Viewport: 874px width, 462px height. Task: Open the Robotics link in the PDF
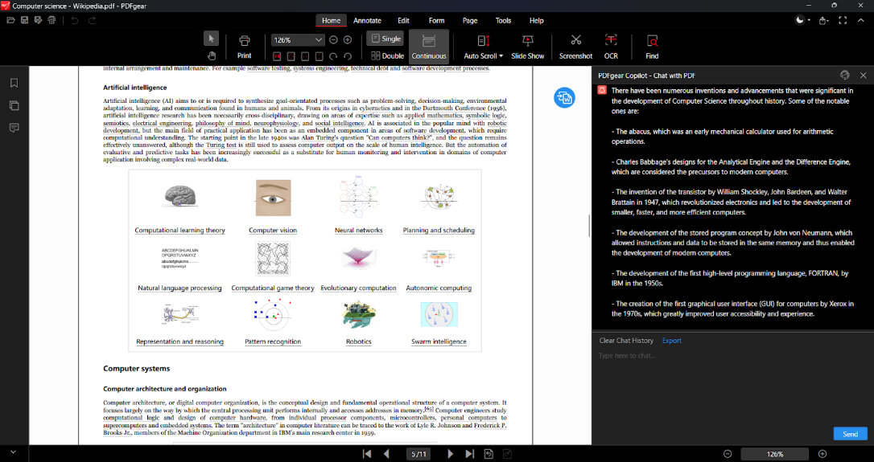pyautogui.click(x=358, y=341)
